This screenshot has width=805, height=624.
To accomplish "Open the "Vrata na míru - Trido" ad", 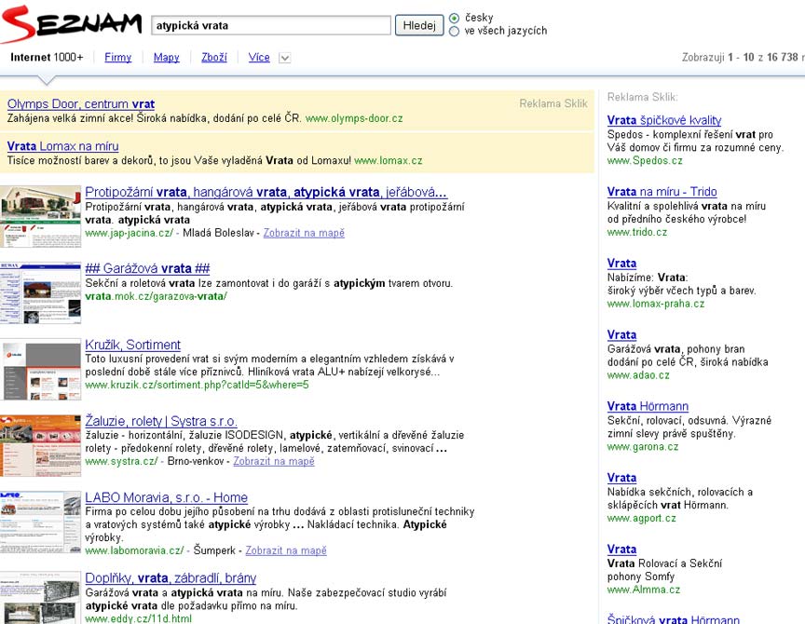I will pyautogui.click(x=662, y=192).
